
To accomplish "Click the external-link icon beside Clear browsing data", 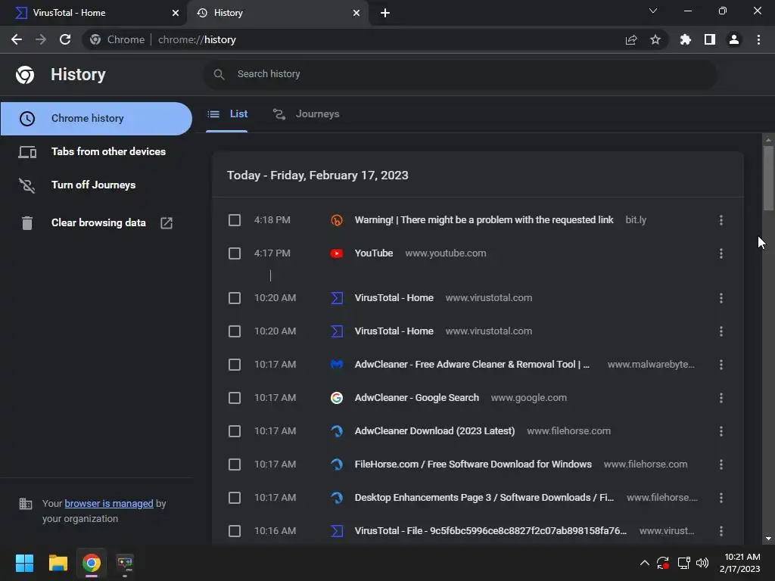I will [x=167, y=223].
